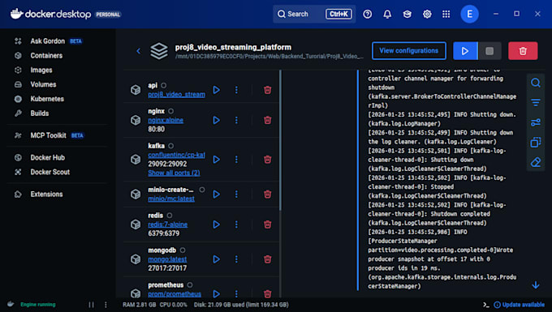This screenshot has height=312, width=552.
Task: Start the prometheus container
Action: tap(216, 293)
